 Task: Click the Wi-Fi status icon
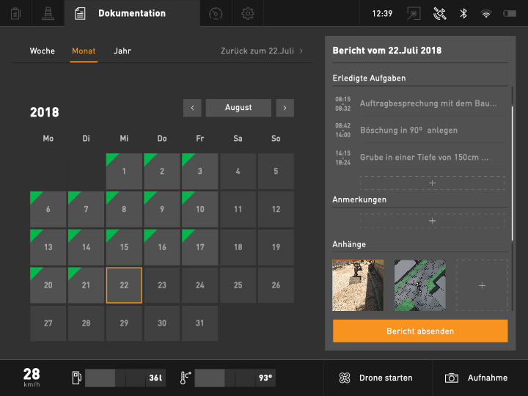click(x=485, y=13)
